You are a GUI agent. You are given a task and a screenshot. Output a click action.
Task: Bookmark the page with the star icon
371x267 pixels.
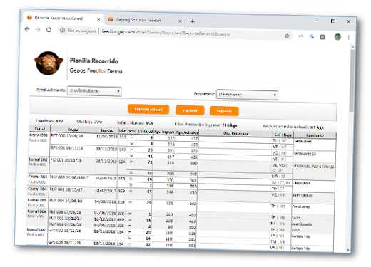click(287, 36)
